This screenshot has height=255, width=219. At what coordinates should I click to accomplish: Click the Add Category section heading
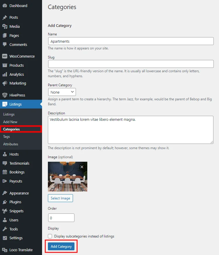click(x=60, y=26)
